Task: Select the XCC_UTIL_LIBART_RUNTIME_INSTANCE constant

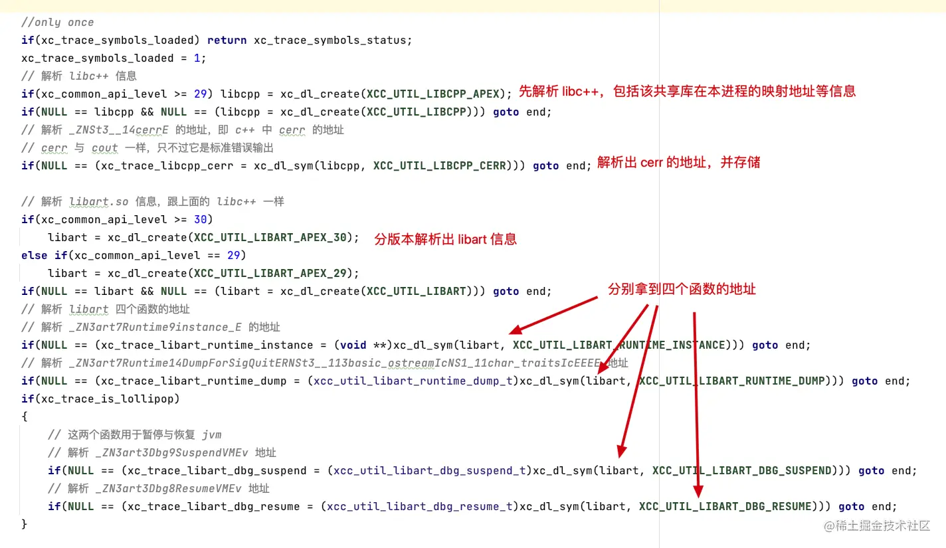Action: 618,345
